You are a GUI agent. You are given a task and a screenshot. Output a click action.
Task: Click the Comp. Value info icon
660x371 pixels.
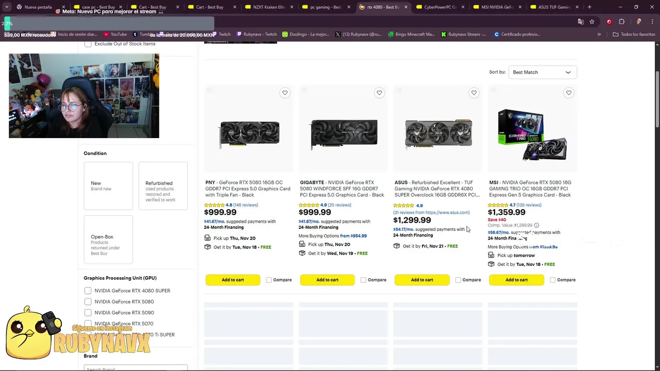pos(537,225)
